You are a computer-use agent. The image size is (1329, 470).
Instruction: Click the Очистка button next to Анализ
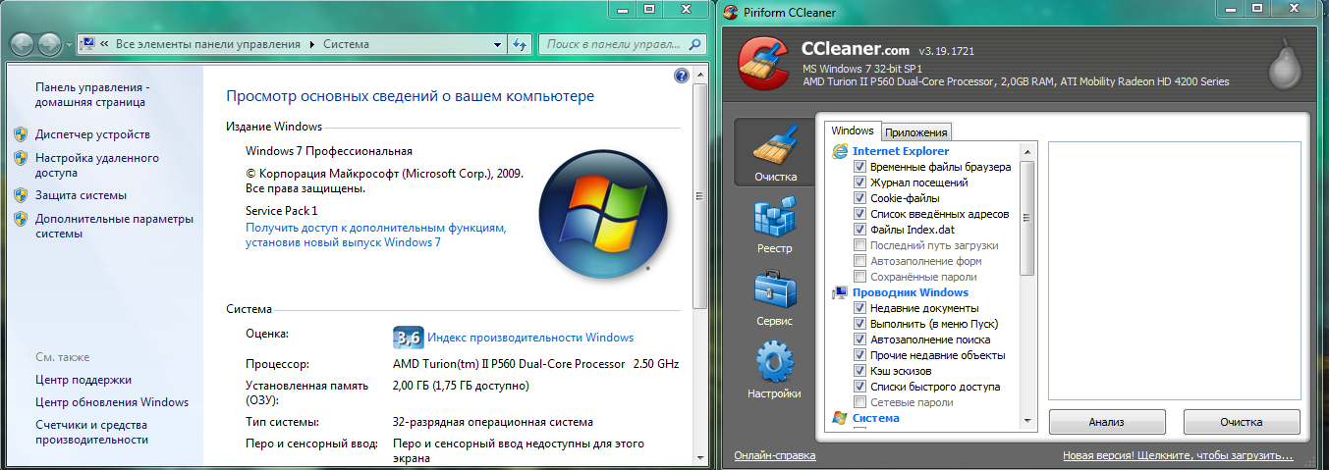point(1242,422)
